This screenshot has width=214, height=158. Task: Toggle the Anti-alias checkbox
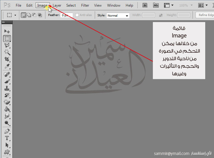[x=77, y=15]
